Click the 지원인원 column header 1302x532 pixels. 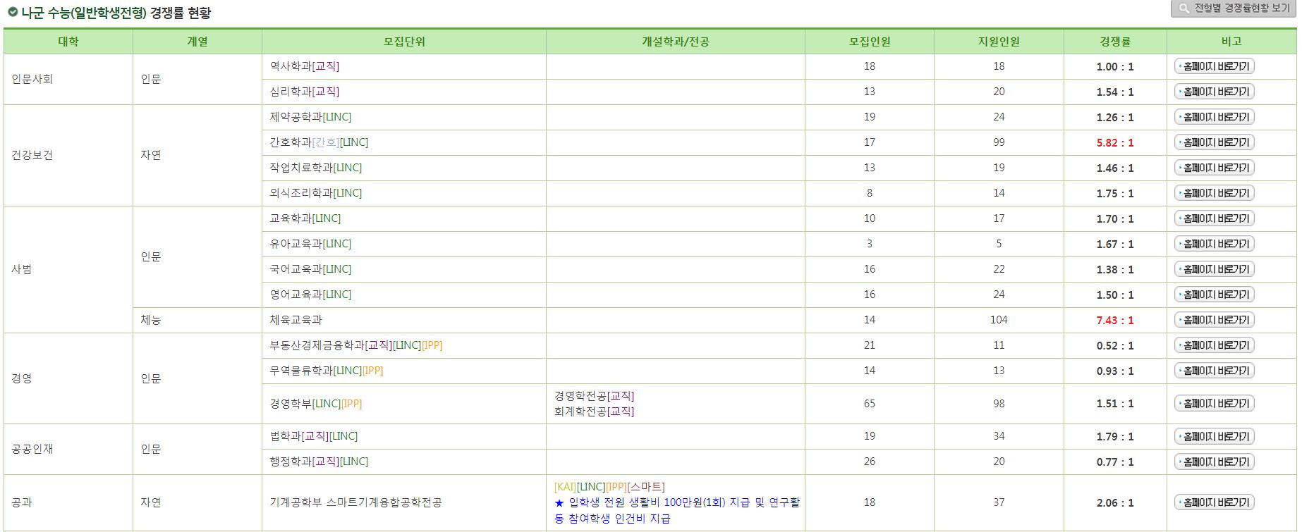tap(999, 42)
